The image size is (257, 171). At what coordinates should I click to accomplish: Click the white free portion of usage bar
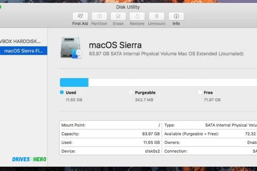173,82
